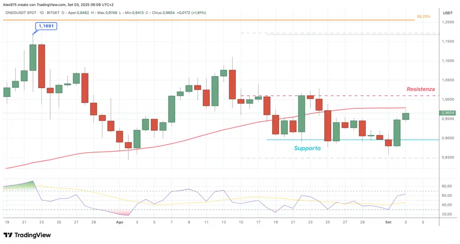Select the tall green candle below 1,1691
Viewport: 460px width, 244px height.
coord(33,57)
